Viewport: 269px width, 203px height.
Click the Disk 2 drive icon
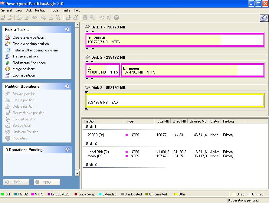(x=87, y=57)
